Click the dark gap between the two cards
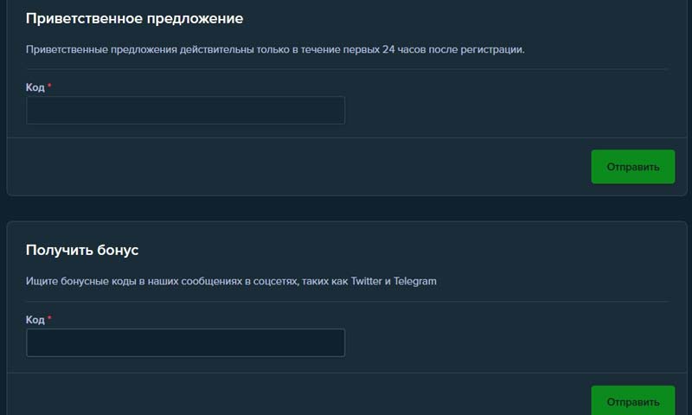 coord(346,208)
